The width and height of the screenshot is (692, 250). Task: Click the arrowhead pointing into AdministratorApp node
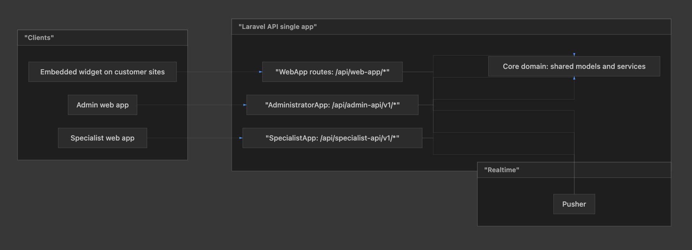coord(245,105)
